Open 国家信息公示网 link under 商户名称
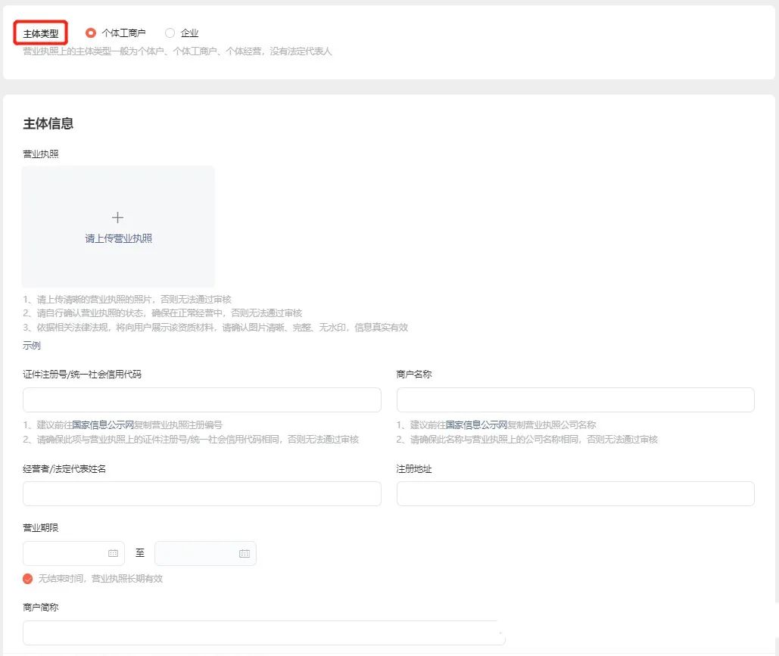The height and width of the screenshot is (656, 779). pyautogui.click(x=477, y=425)
